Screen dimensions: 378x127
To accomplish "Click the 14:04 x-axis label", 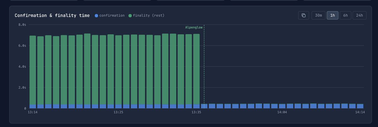I will click(282, 112).
